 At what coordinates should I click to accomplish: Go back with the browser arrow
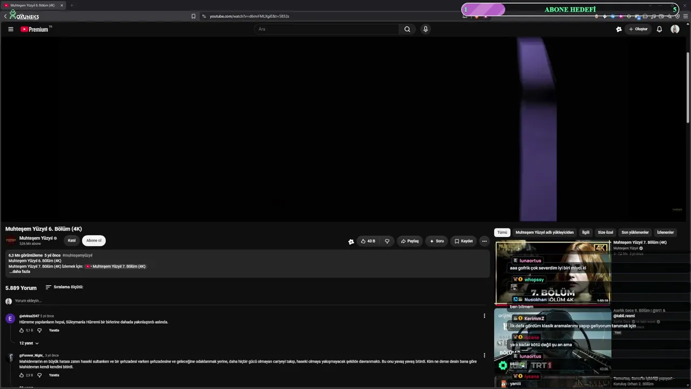[5, 16]
